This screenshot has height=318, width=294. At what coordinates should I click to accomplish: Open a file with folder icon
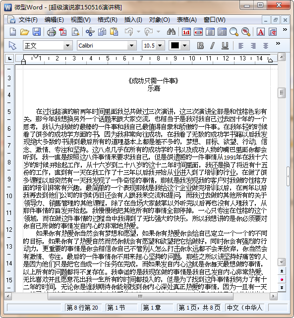(x=25, y=32)
